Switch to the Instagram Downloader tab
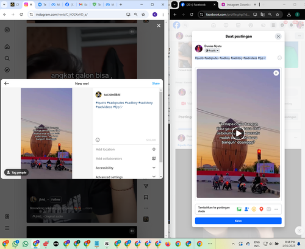 (239, 4)
